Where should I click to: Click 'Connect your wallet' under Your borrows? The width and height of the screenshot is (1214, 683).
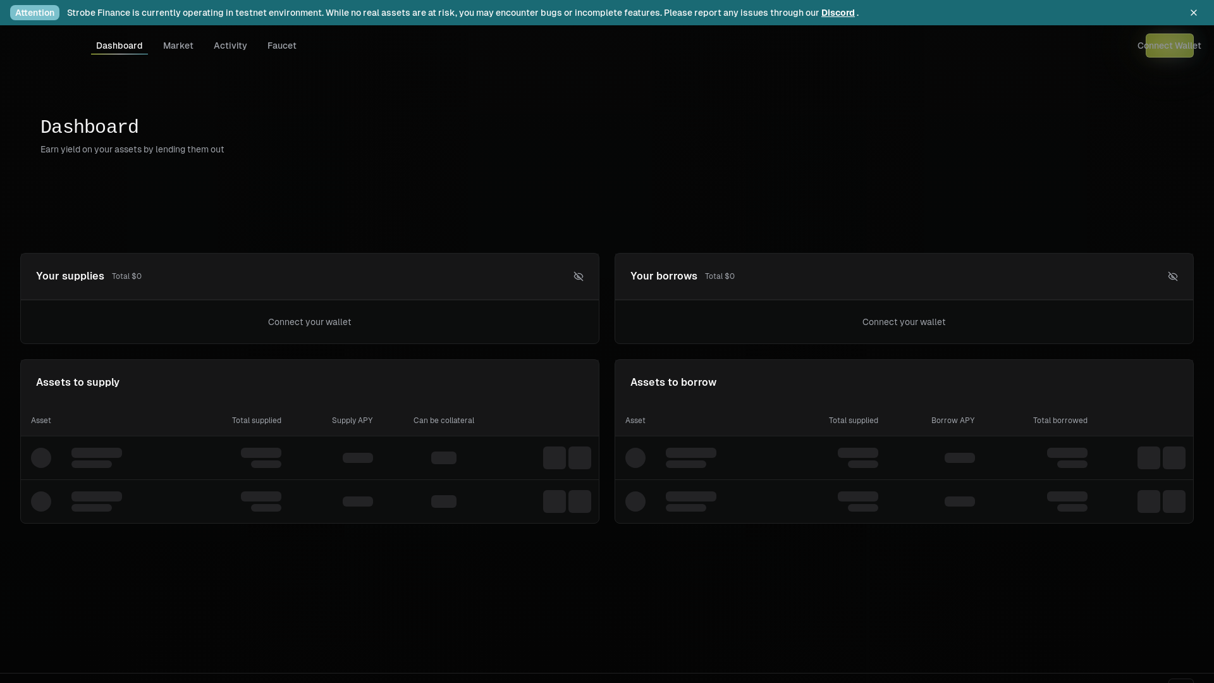tap(904, 322)
